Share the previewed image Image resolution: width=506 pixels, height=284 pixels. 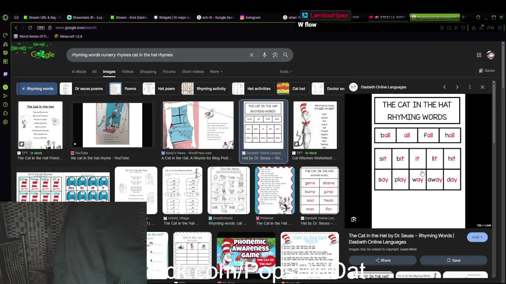click(383, 260)
